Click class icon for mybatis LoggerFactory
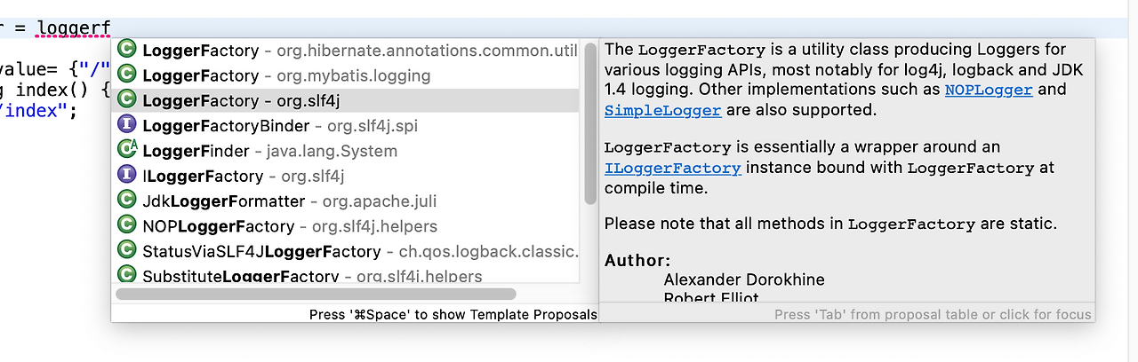This screenshot has height=362, width=1138. pos(127,75)
